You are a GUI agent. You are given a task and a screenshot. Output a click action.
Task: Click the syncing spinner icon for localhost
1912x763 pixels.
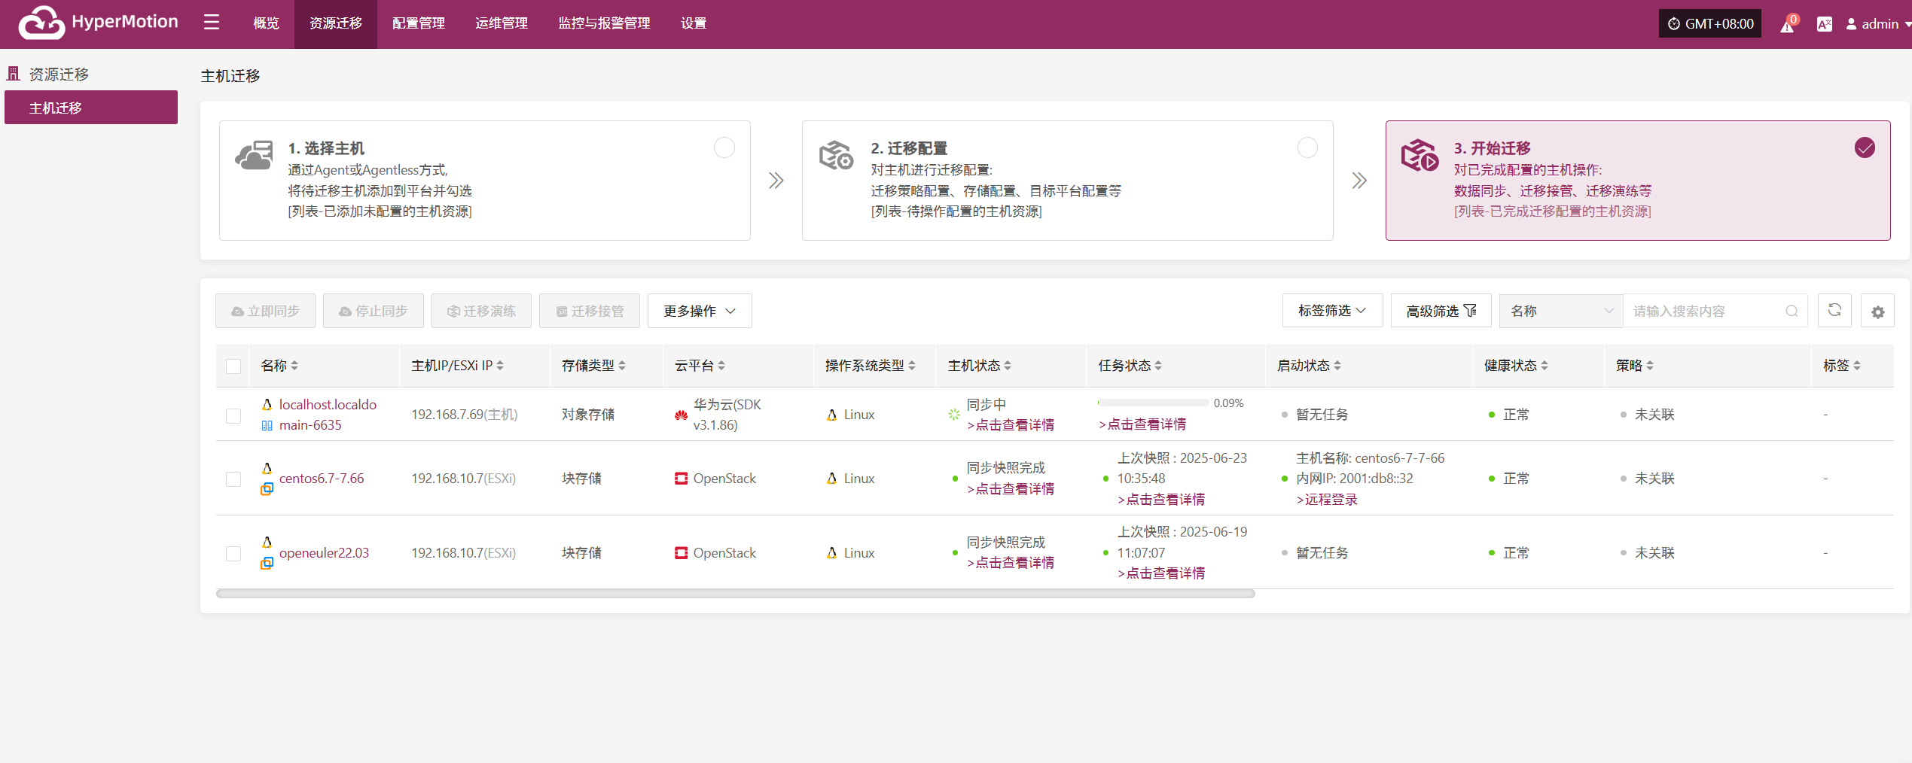click(954, 415)
